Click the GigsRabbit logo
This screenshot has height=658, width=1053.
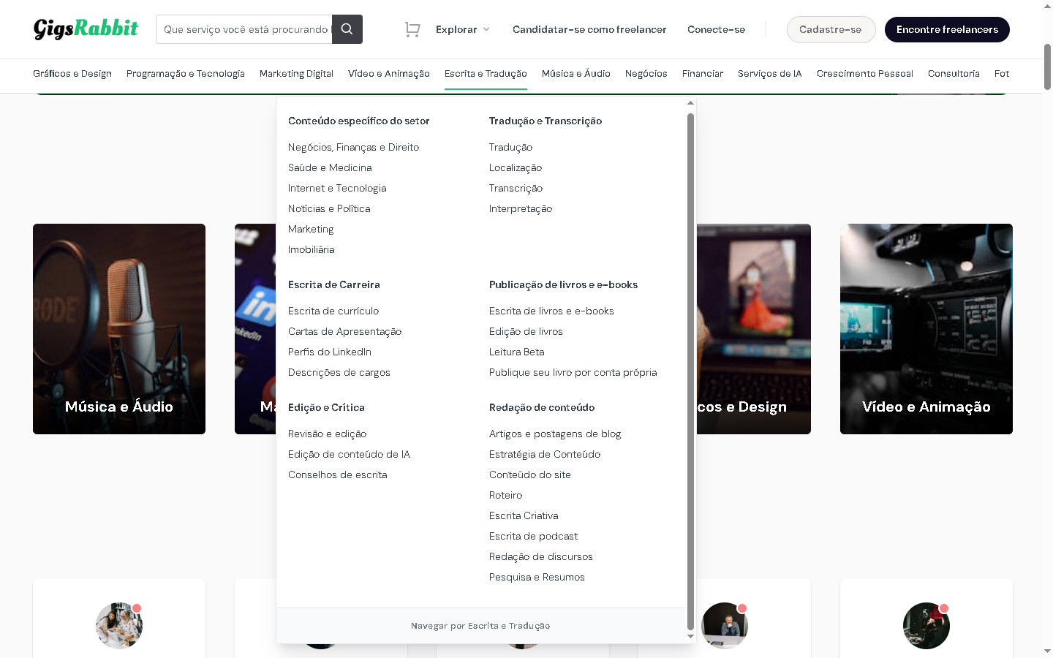click(x=86, y=29)
